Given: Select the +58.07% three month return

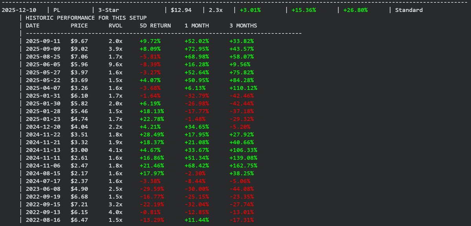Looking at the screenshot, I should pos(242,56).
